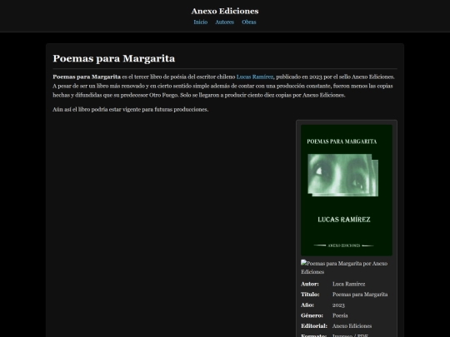Click the Poemas para Margarita book cover
Screen dimensions: 450x337
point(347,190)
